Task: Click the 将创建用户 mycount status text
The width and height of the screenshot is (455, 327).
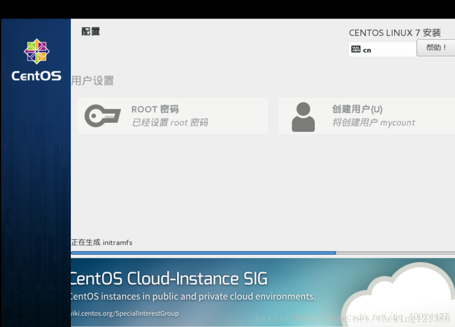Action: 374,123
